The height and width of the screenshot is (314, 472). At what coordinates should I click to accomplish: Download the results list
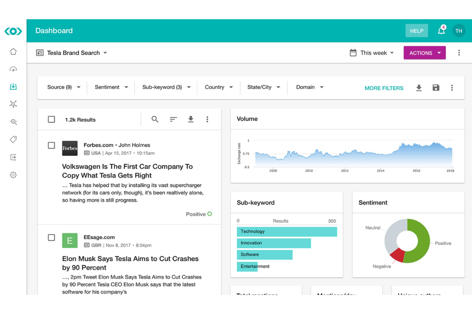[x=191, y=119]
